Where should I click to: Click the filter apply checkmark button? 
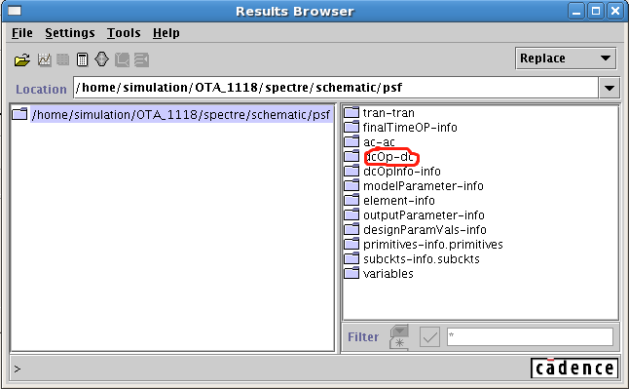[429, 336]
